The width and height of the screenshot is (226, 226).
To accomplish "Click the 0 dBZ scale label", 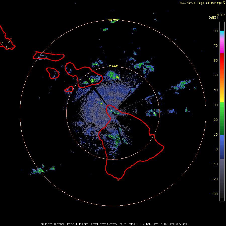I will point(217,149).
